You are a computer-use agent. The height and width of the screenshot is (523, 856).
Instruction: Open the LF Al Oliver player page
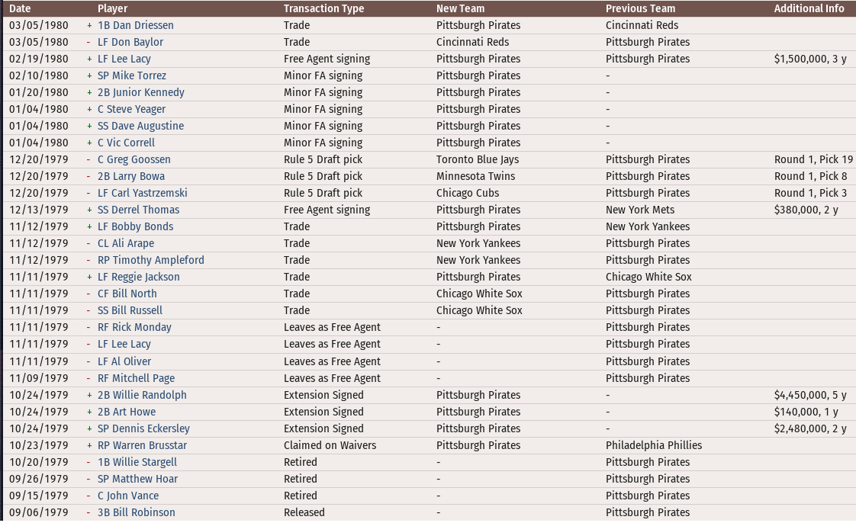coord(124,361)
